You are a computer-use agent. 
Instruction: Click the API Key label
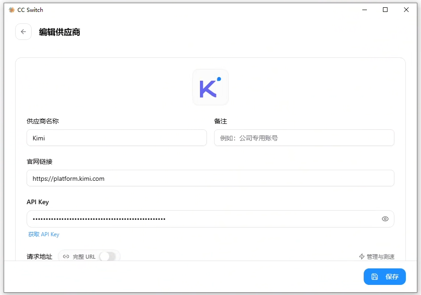click(x=38, y=202)
